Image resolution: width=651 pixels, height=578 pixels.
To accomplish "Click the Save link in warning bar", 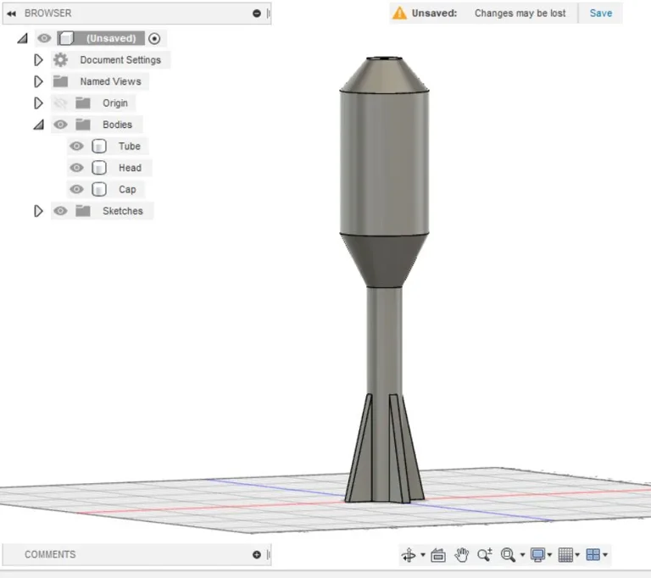I will coord(601,14).
